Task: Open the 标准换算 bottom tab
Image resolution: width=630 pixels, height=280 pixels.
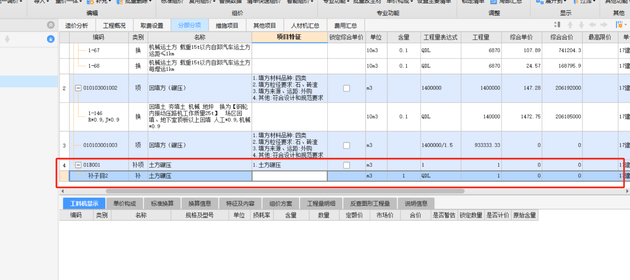Action: pyautogui.click(x=162, y=204)
